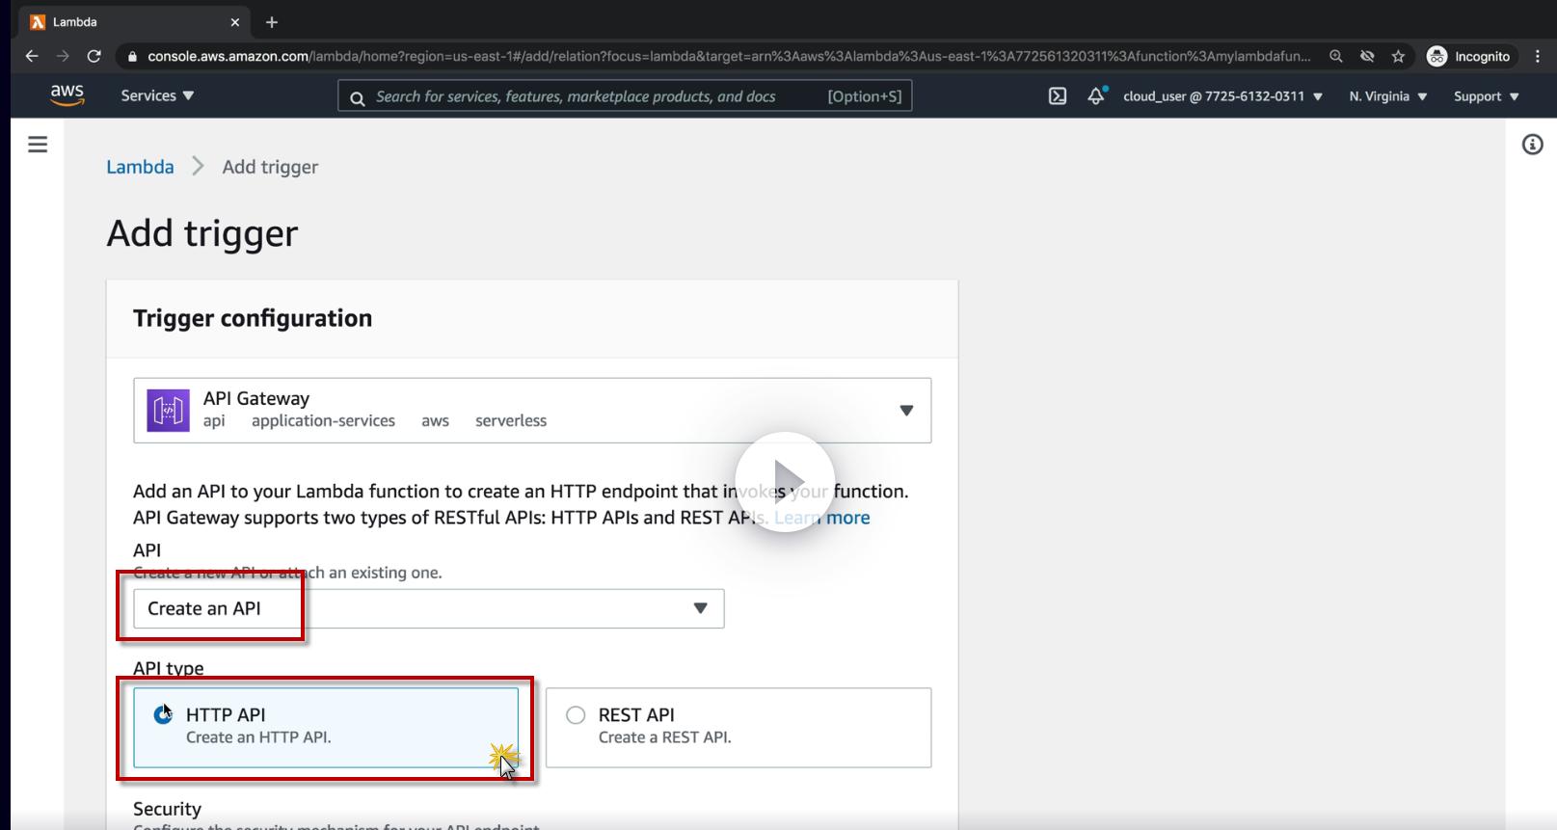Open the notifications bell icon
This screenshot has height=830, width=1557.
tap(1096, 95)
